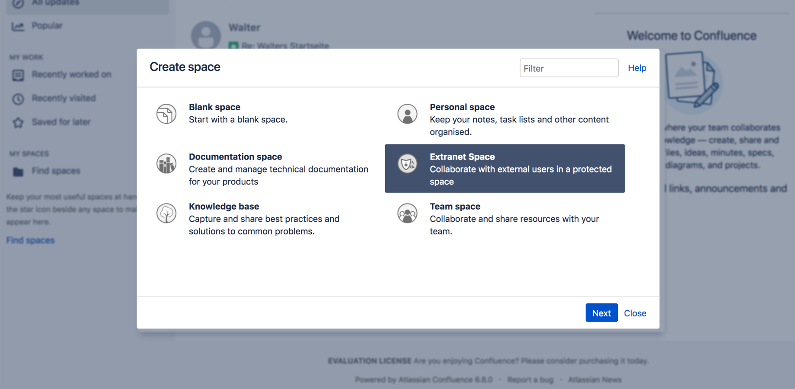
Task: Click the Personal space person icon
Action: [x=407, y=114]
